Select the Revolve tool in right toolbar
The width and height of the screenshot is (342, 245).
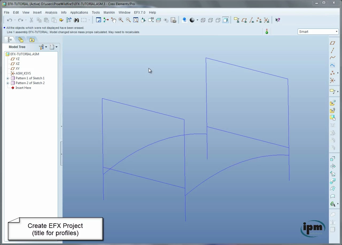click(332, 166)
